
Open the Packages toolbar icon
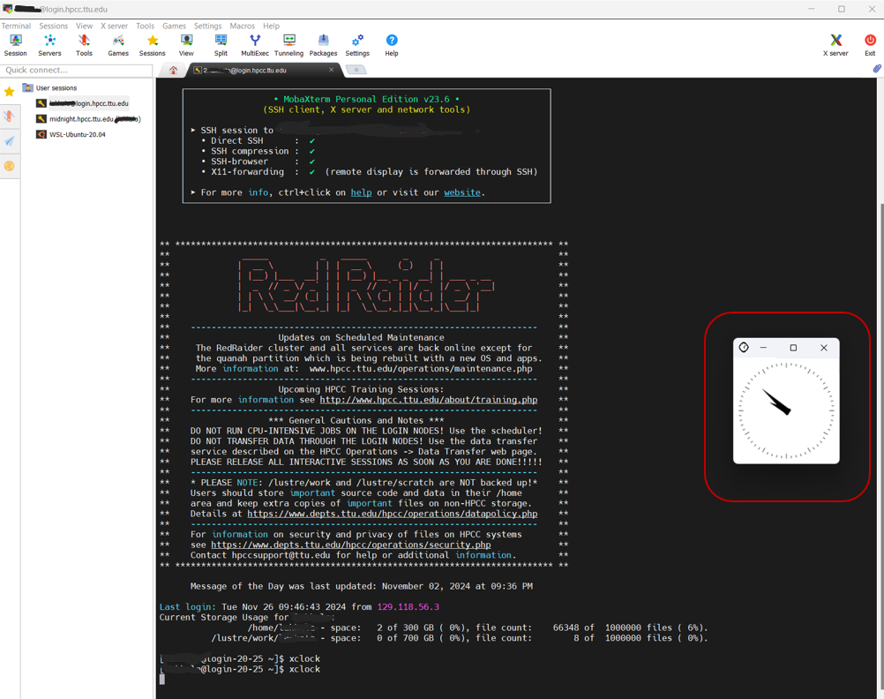tap(324, 45)
